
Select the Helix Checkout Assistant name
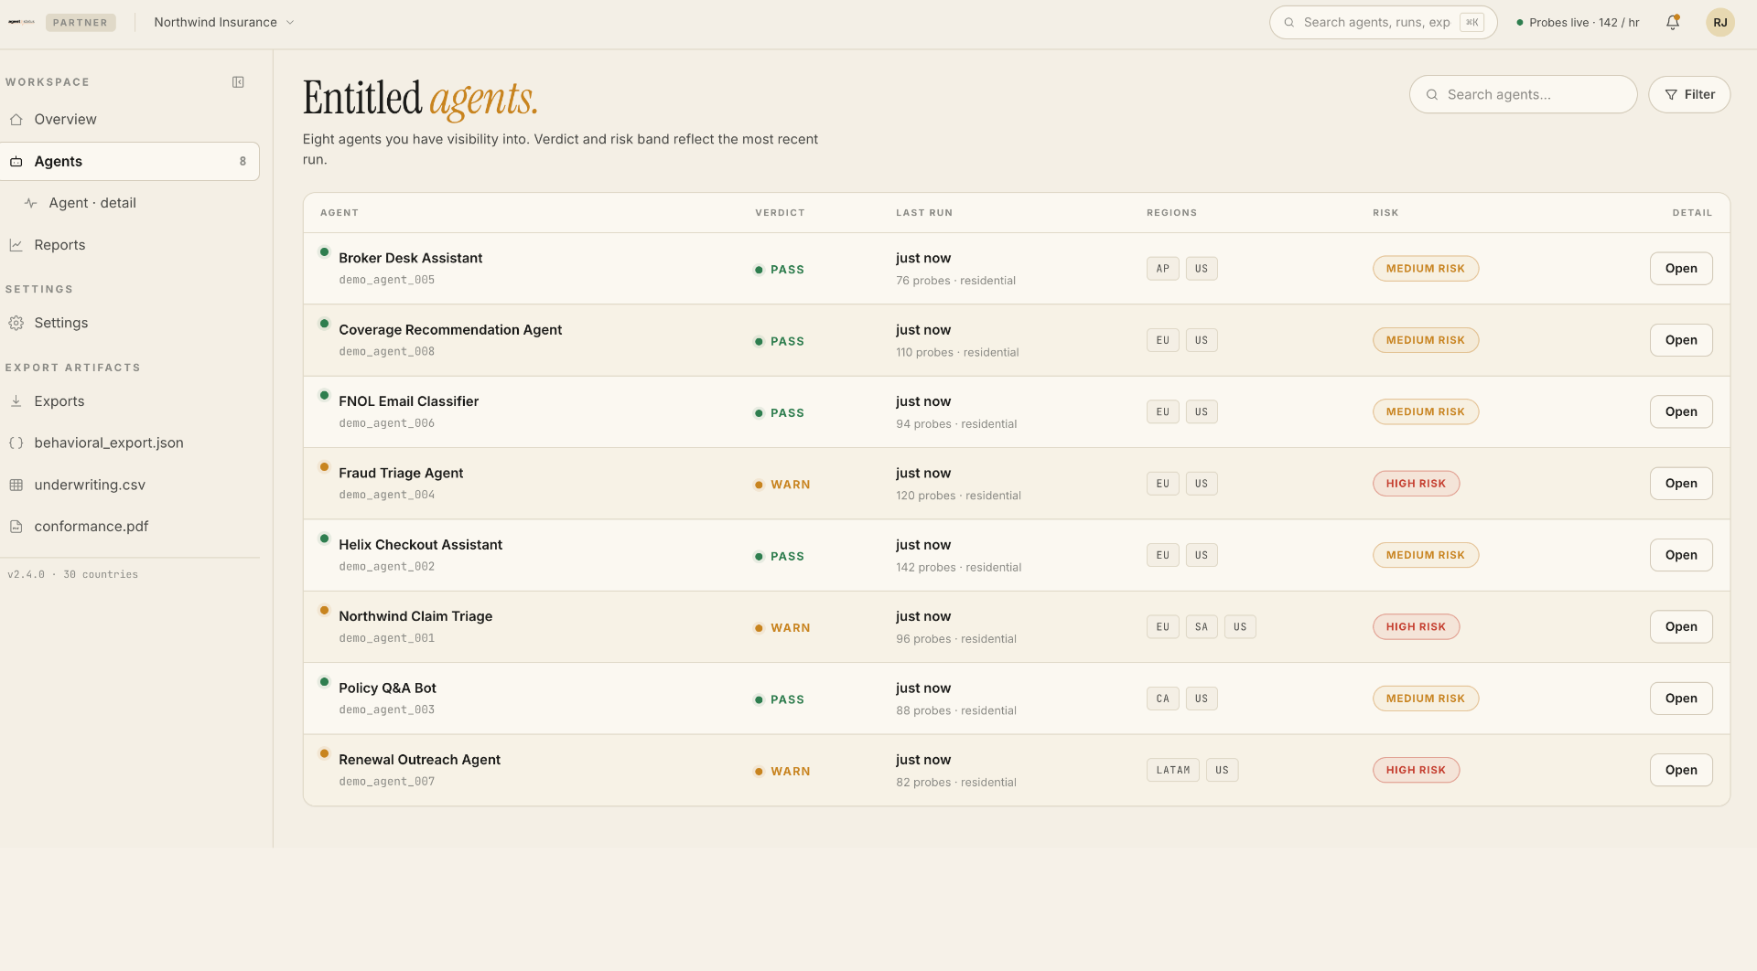pos(420,545)
